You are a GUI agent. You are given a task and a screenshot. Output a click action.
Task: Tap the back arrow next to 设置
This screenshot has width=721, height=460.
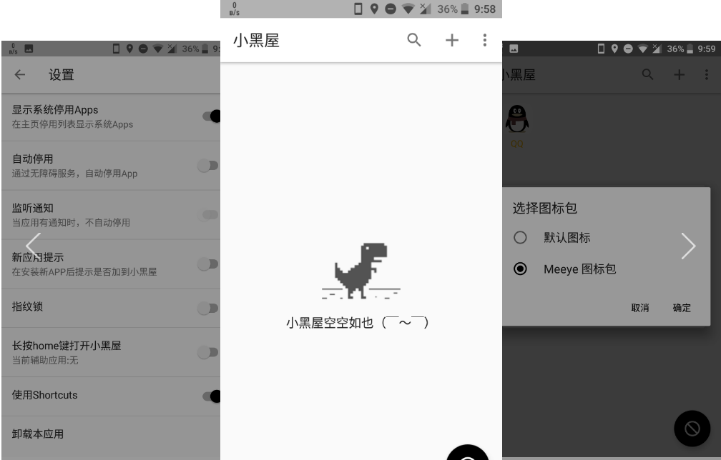coord(20,74)
